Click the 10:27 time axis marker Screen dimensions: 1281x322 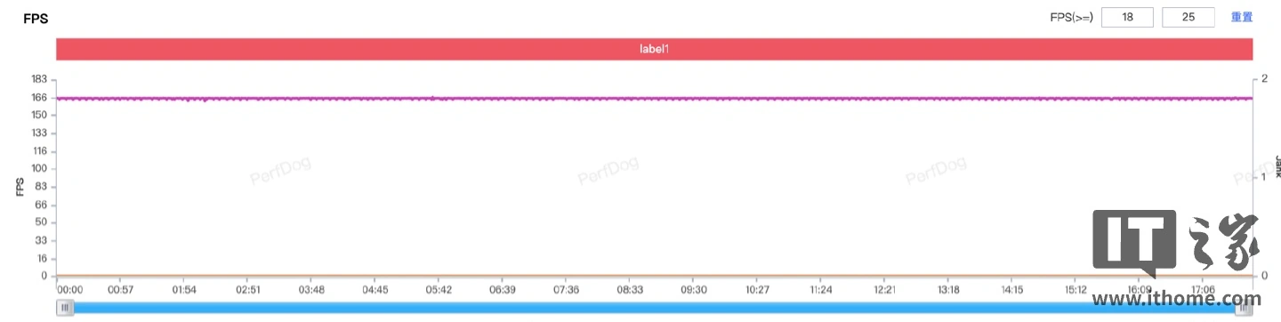click(757, 290)
